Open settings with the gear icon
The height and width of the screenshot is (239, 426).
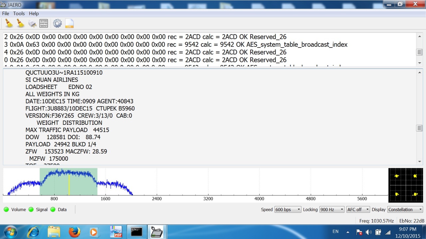pos(57,23)
